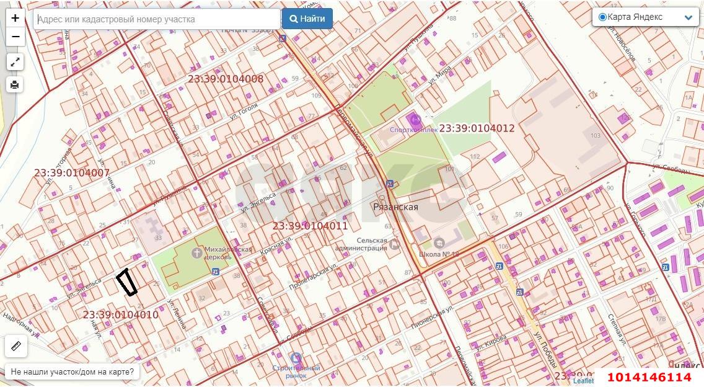This screenshot has height=387, width=704.
Task: Toggle fullscreen map view
Action: [15, 62]
